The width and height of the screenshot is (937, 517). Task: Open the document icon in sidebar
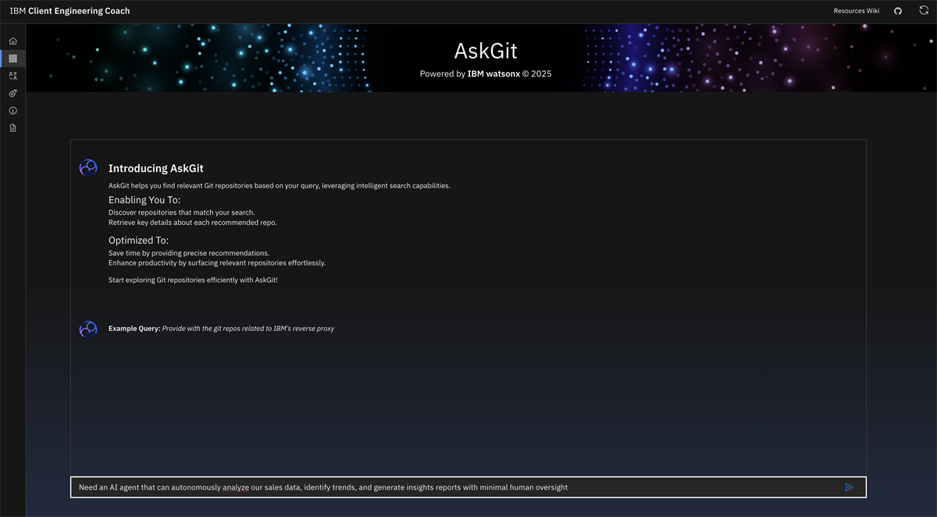[x=12, y=128]
